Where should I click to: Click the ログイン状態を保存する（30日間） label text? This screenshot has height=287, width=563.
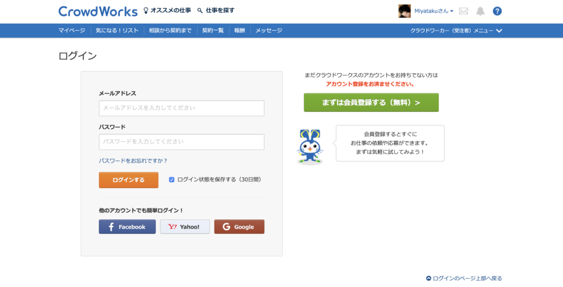coord(219,180)
